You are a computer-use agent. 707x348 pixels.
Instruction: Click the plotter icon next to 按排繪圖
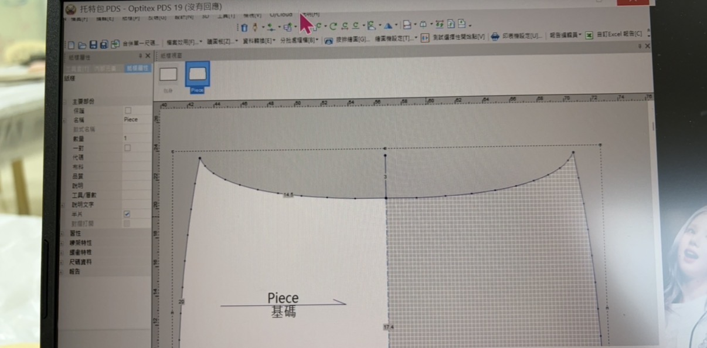coord(329,40)
